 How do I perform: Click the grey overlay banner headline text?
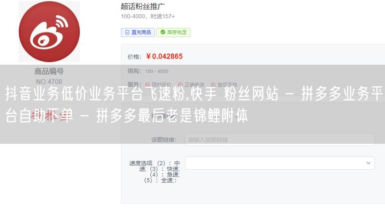pyautogui.click(x=194, y=104)
